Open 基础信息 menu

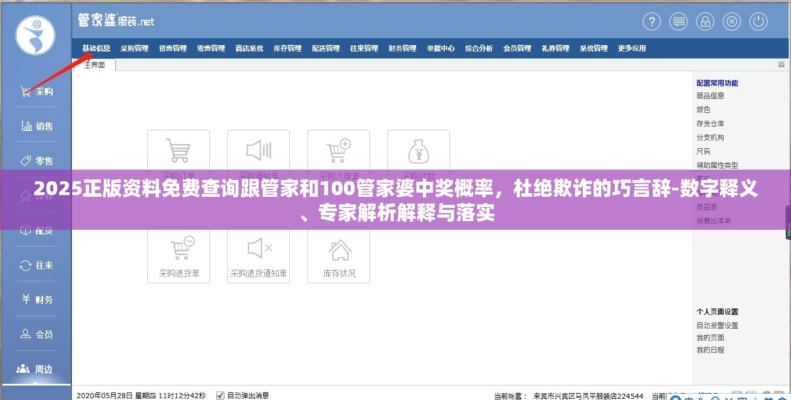click(96, 49)
